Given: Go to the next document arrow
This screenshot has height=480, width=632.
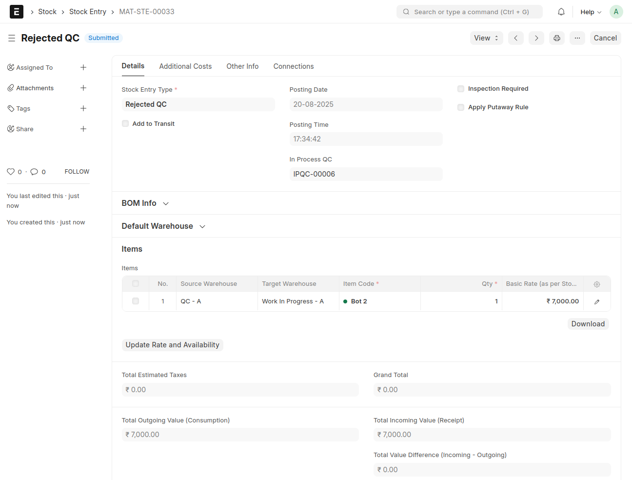Looking at the screenshot, I should click(536, 38).
